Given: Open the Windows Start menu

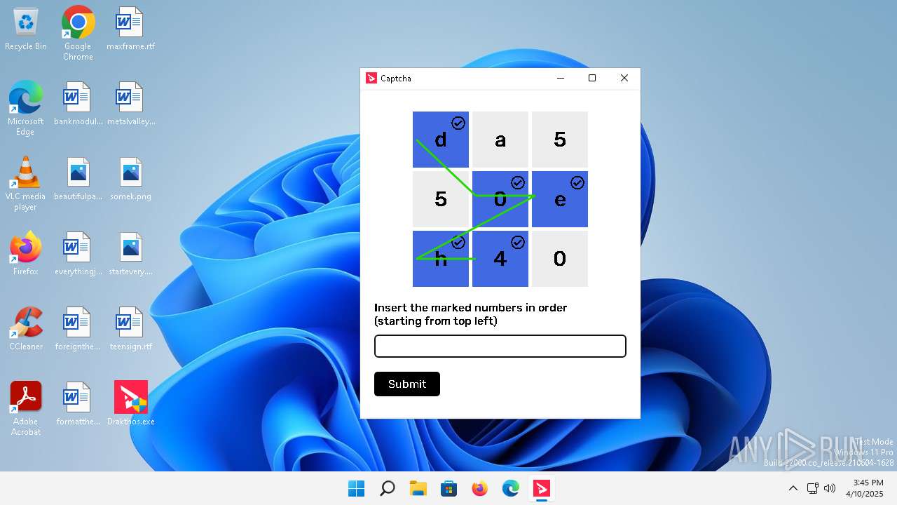Looking at the screenshot, I should click(x=356, y=489).
